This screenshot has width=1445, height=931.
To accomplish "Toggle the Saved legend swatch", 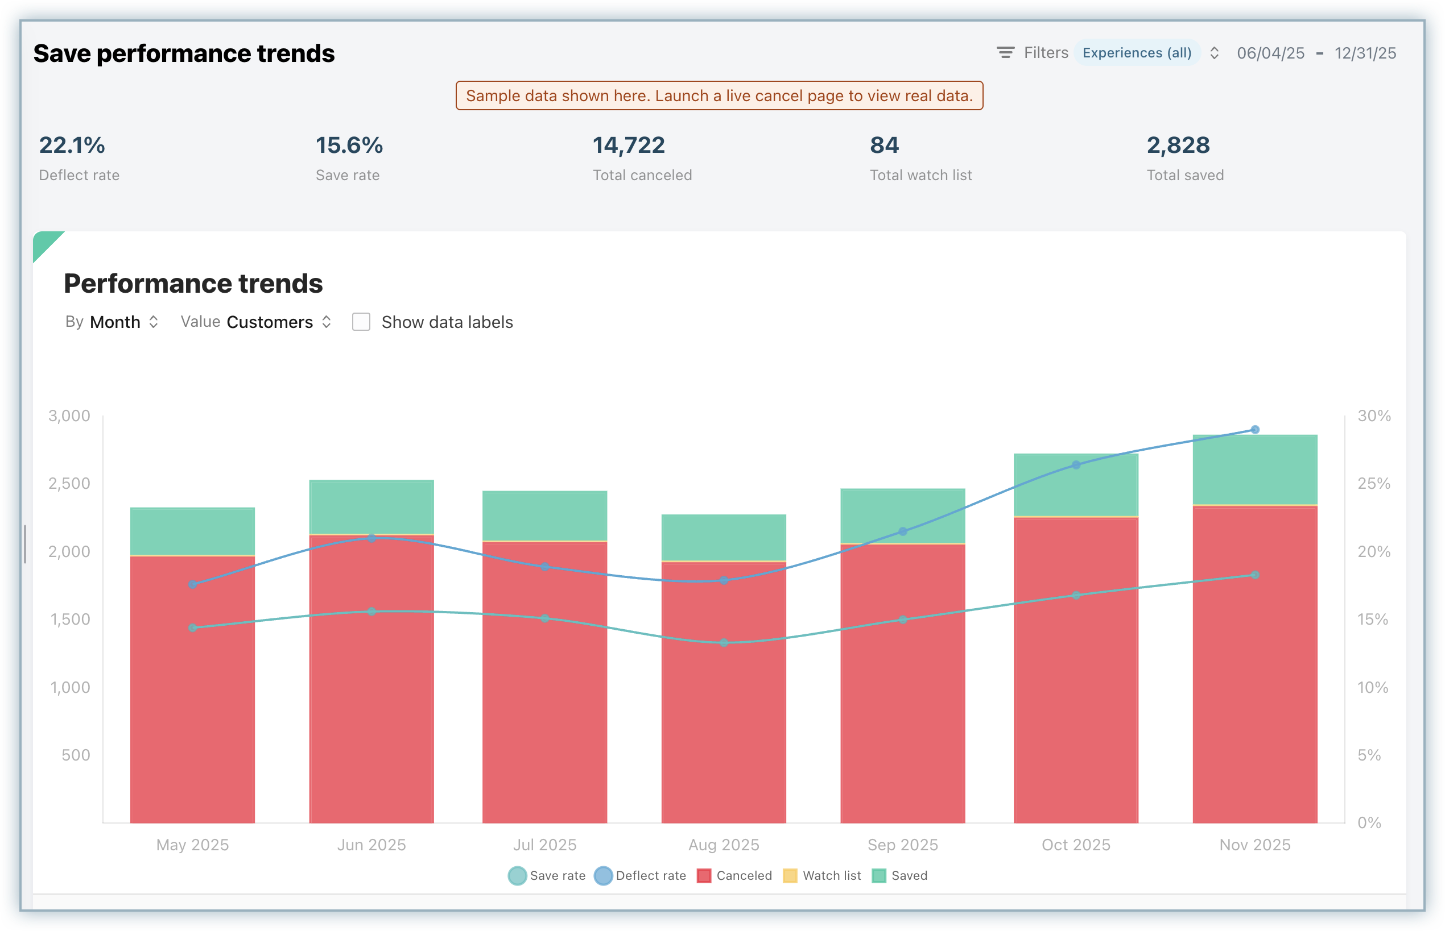I will (878, 875).
